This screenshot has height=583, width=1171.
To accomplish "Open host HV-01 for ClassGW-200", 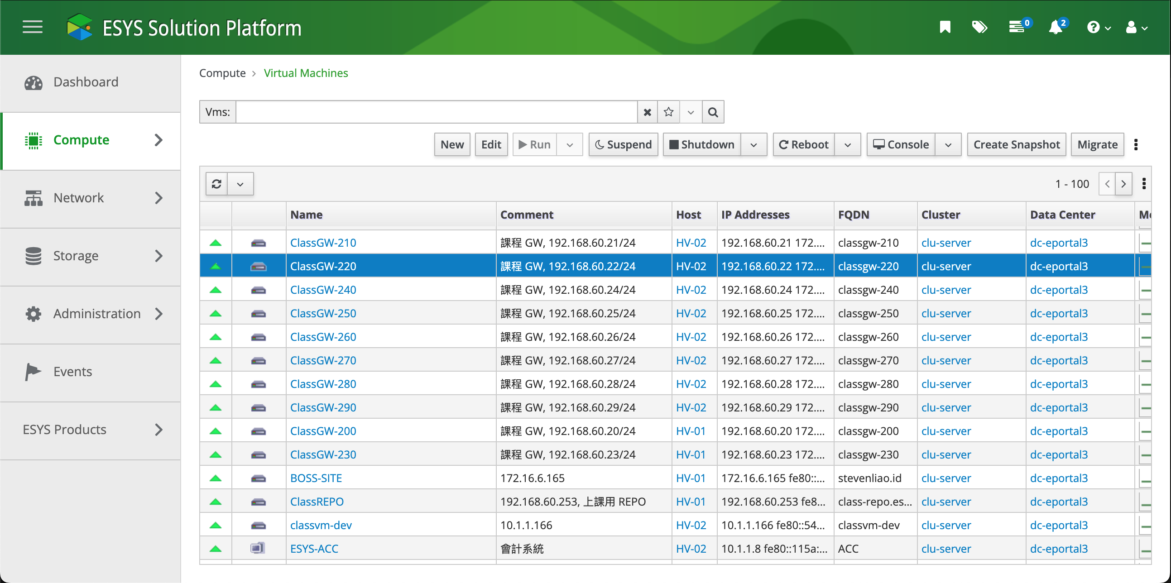I will [691, 431].
